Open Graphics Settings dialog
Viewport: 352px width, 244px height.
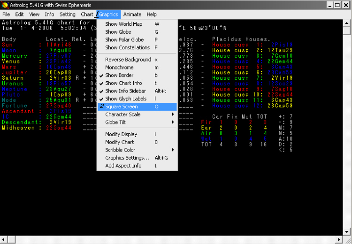pos(137,158)
